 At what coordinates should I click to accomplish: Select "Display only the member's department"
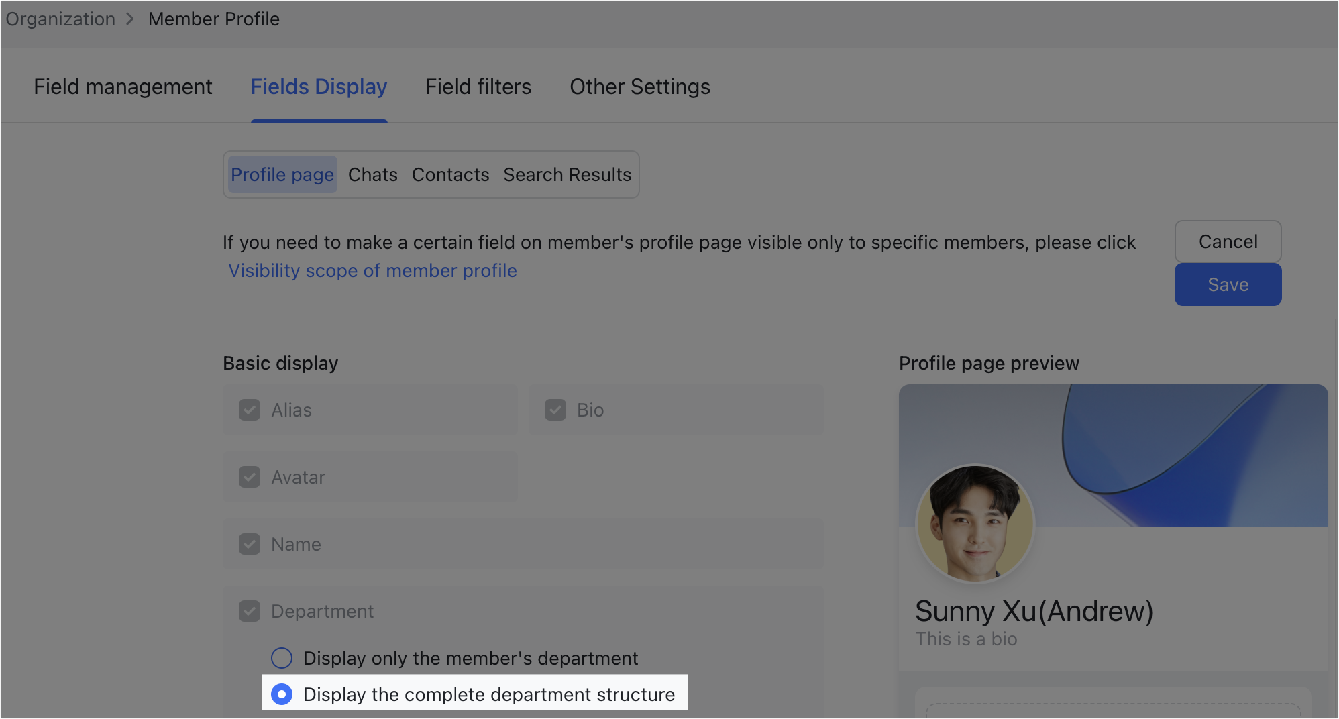pos(281,658)
